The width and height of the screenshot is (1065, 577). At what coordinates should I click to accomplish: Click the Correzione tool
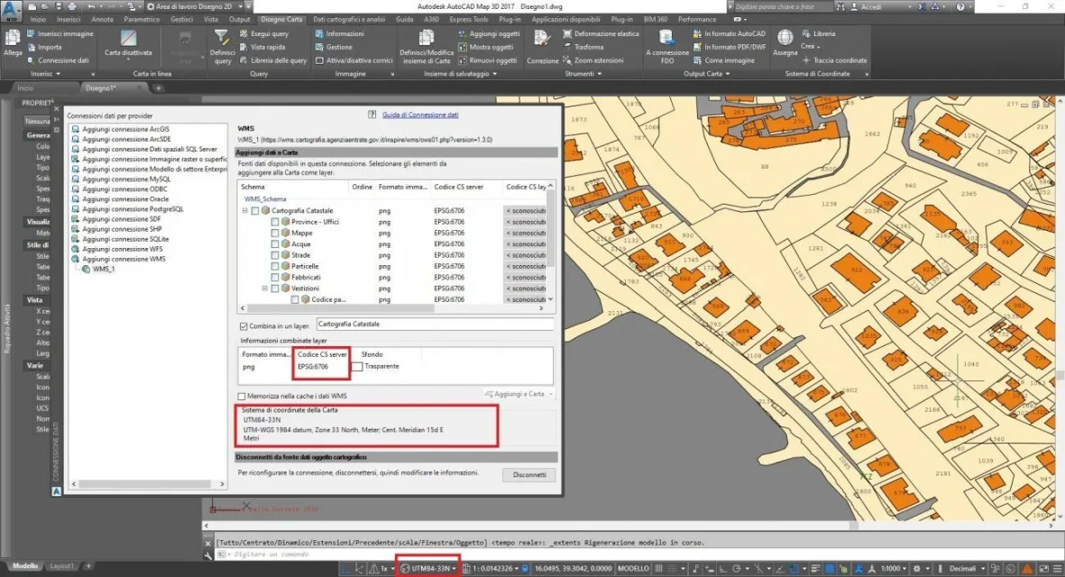click(542, 48)
